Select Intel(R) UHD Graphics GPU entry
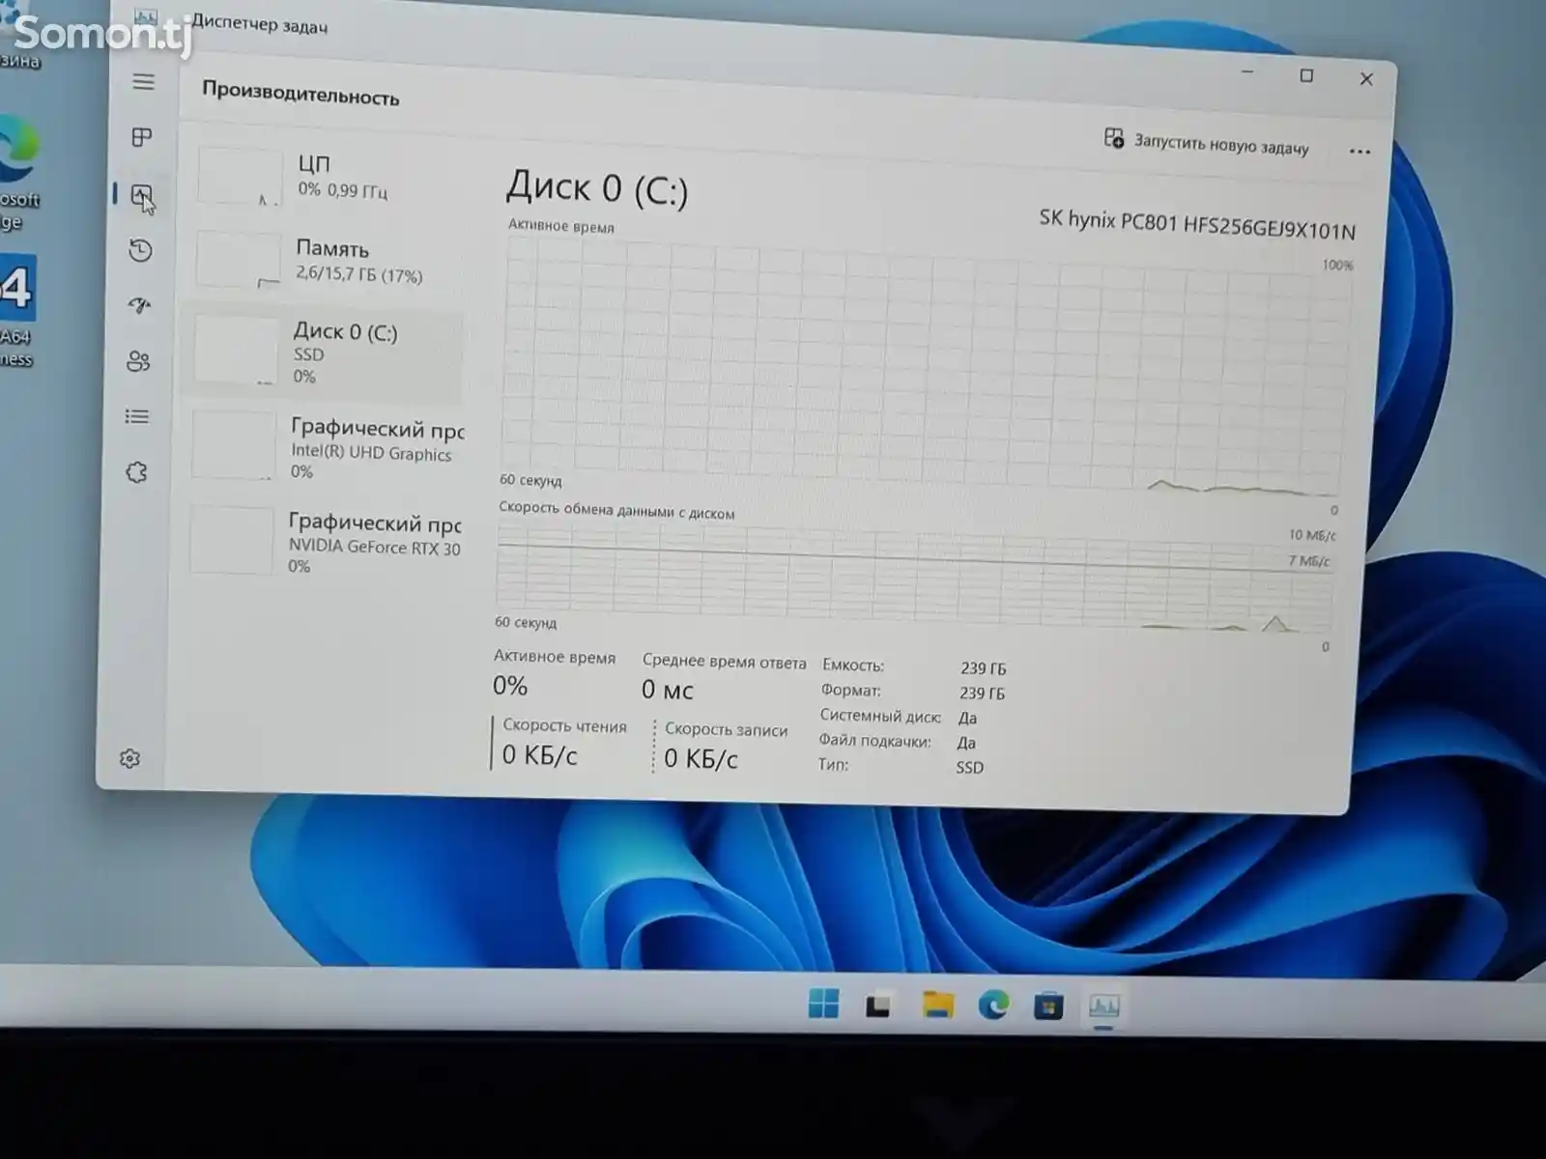Viewport: 1546px width, 1159px height. [x=325, y=447]
